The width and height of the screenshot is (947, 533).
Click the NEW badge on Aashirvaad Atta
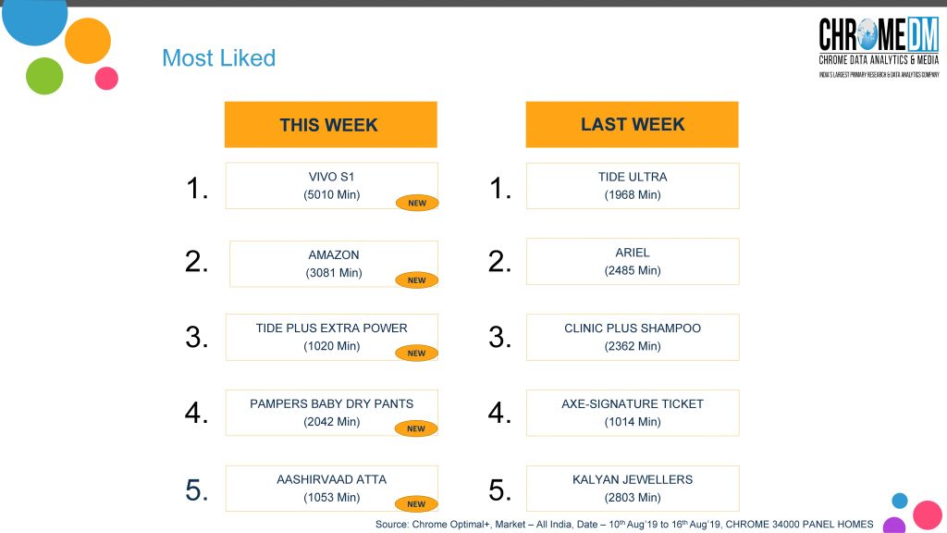click(x=417, y=503)
